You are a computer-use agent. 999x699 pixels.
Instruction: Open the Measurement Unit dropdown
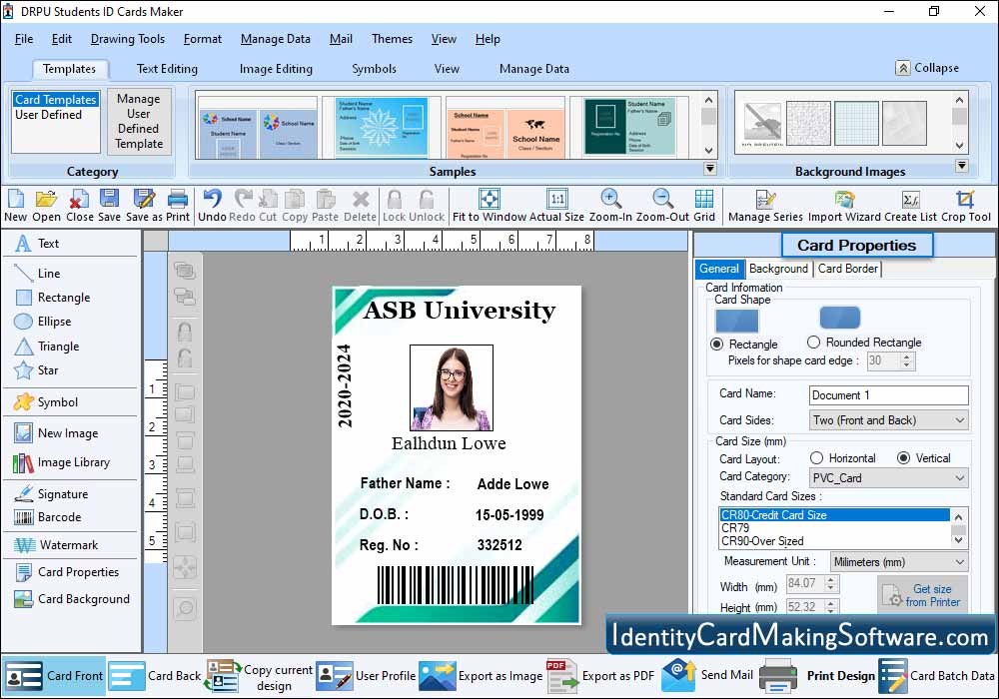click(898, 561)
